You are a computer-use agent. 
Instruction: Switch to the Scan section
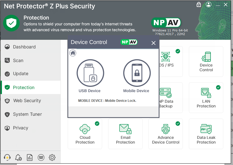(x=18, y=60)
